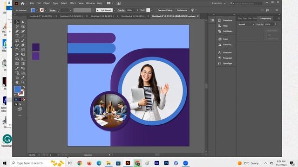Open the Effect menu
Viewport: 298px width, 167px height.
[73, 3]
